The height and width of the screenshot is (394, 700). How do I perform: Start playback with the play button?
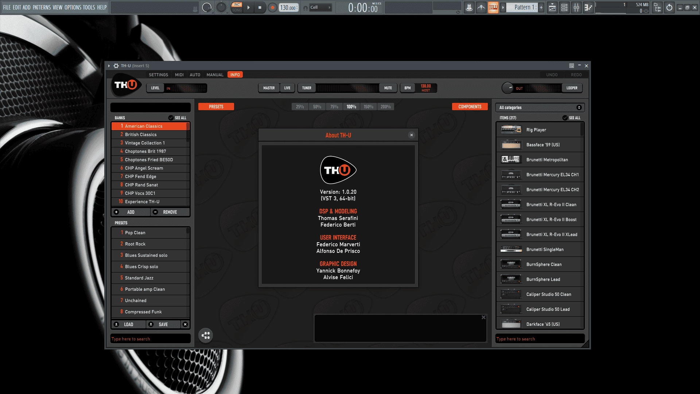click(248, 7)
